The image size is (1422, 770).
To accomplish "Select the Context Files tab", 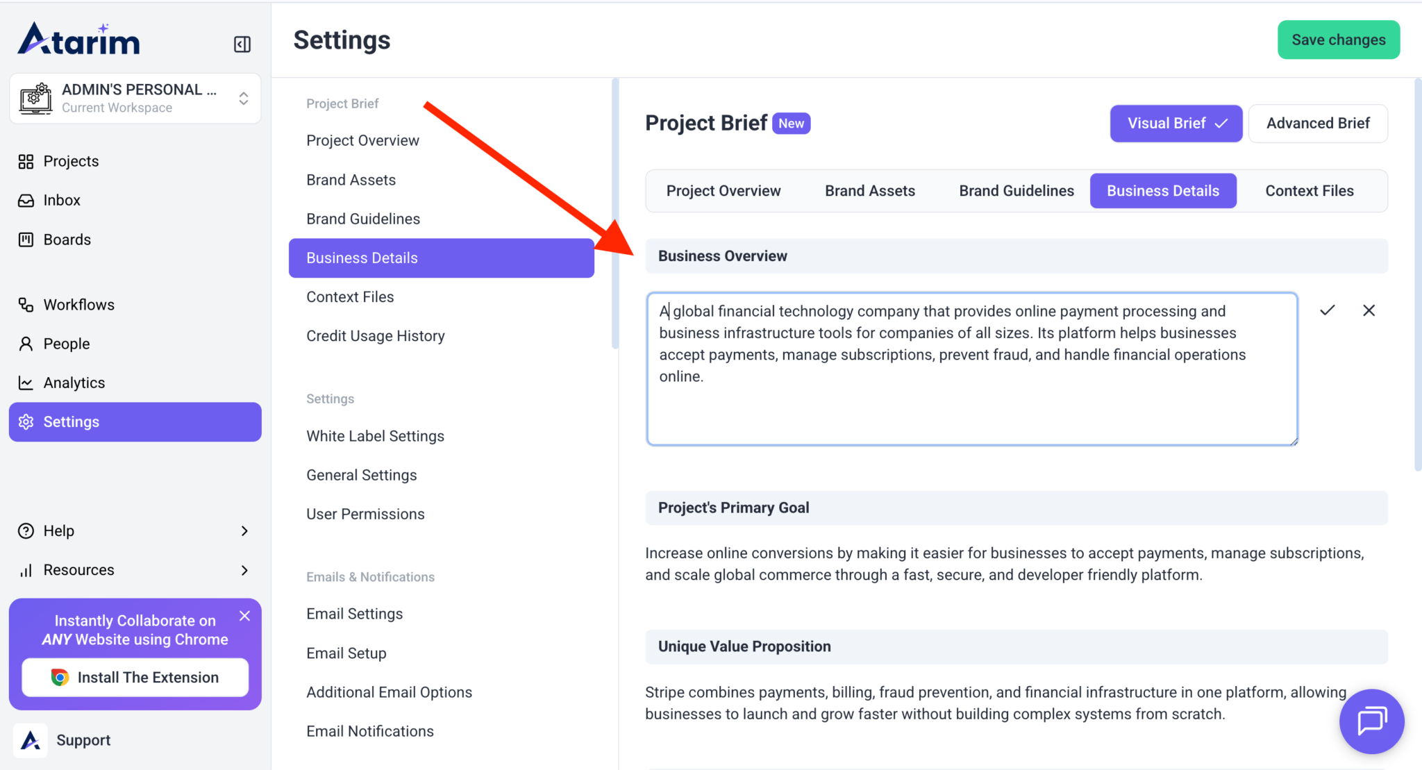I will click(x=1309, y=191).
